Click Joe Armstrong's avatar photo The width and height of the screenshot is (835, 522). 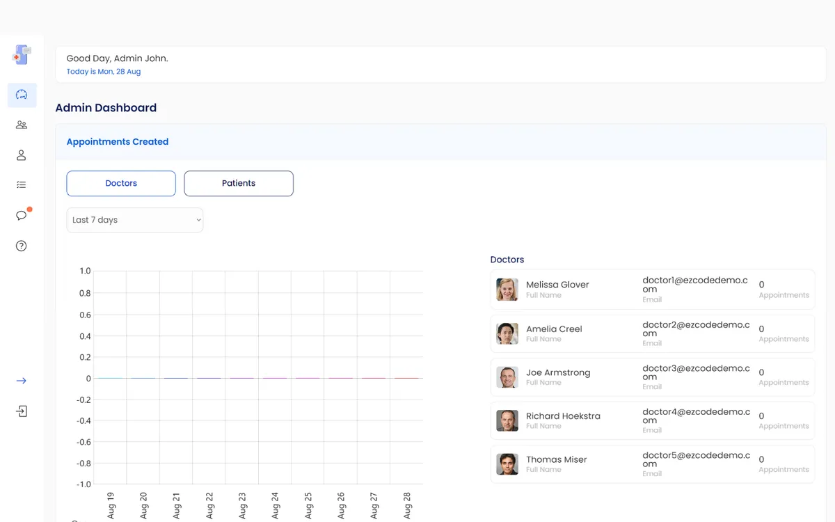(507, 377)
